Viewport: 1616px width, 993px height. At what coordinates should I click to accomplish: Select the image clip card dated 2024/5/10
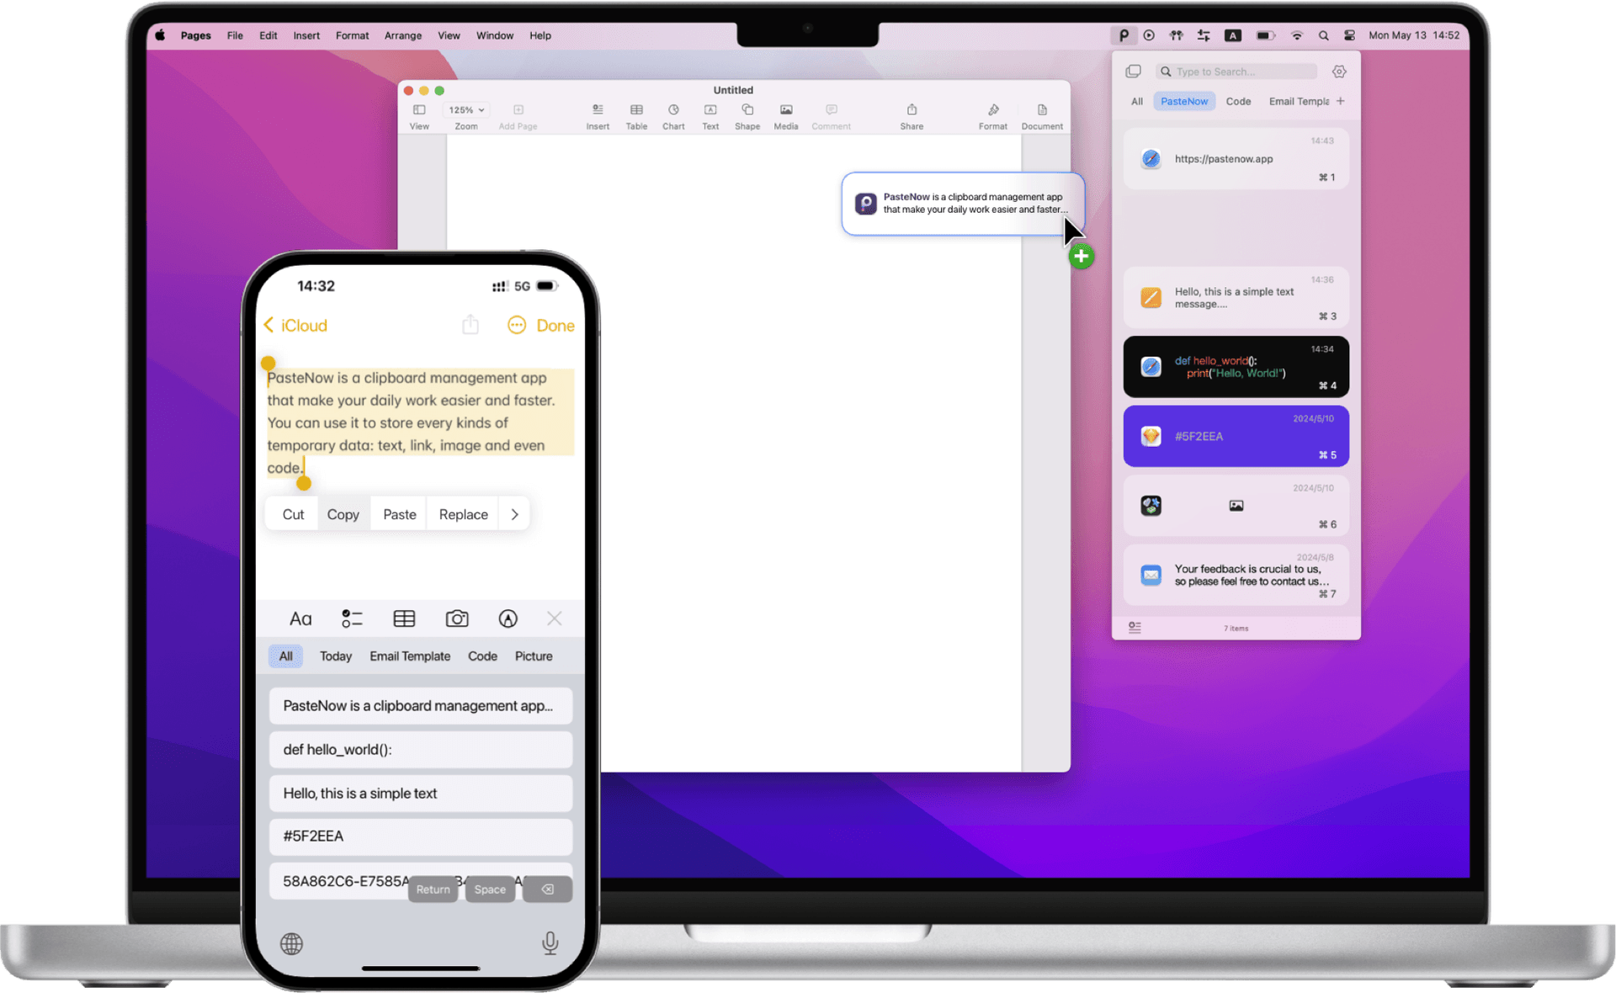[x=1236, y=506]
